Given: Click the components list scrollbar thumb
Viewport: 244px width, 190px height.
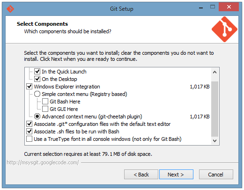Looking at the screenshot, I should (214, 109).
